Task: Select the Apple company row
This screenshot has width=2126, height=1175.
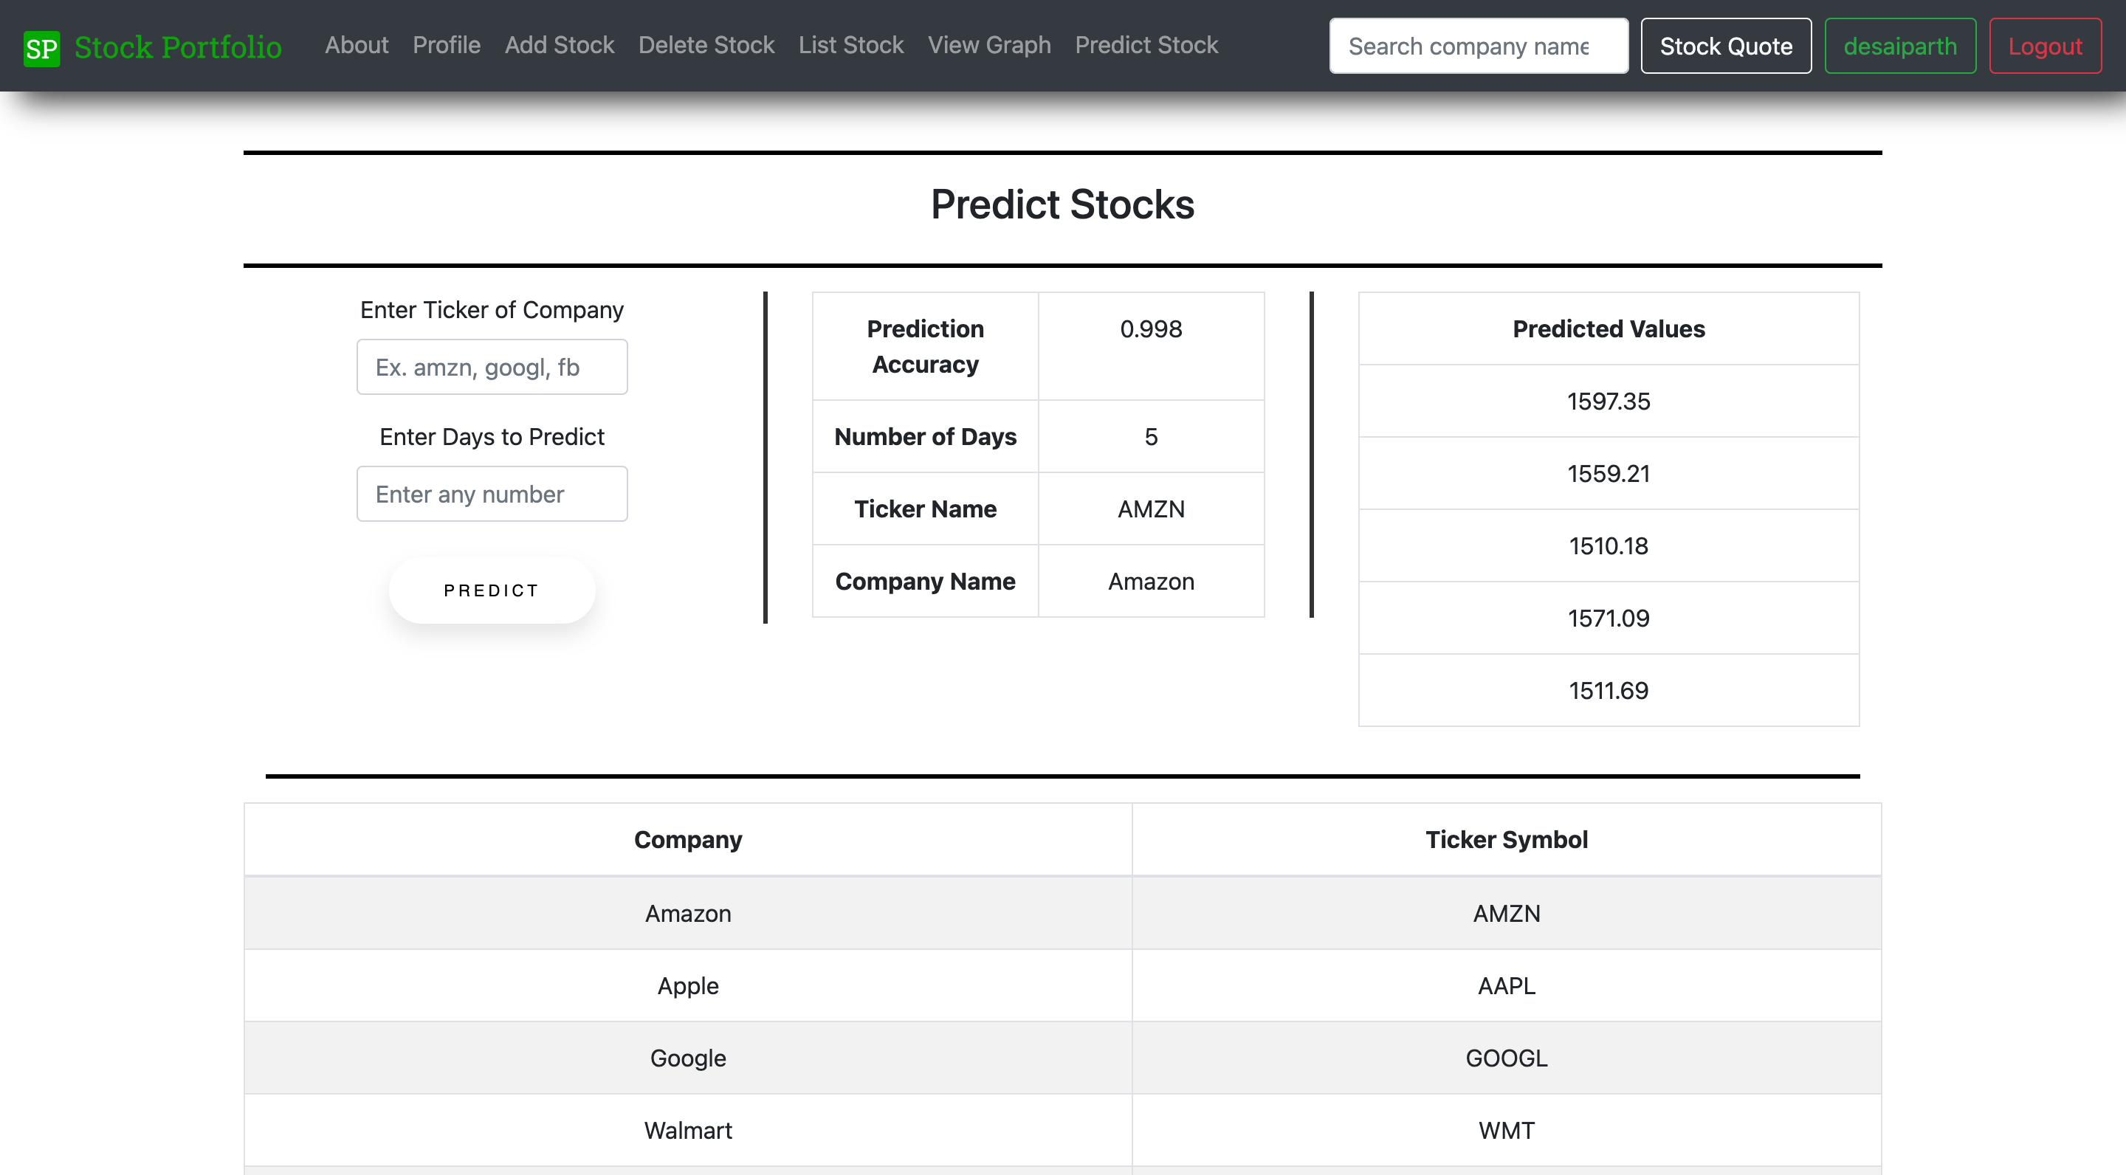Action: [687, 986]
